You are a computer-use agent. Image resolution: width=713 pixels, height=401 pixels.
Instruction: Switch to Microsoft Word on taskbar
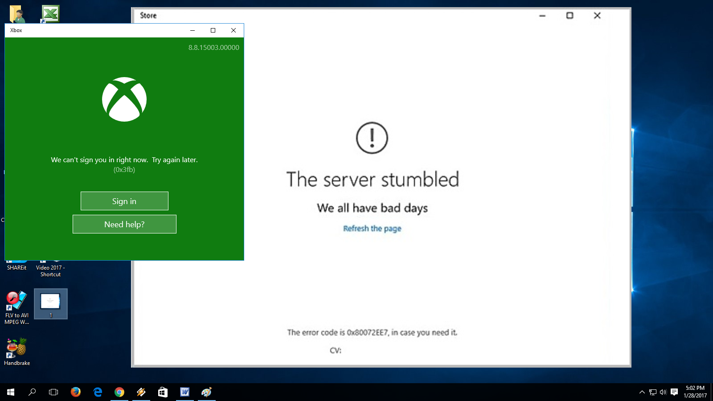185,392
